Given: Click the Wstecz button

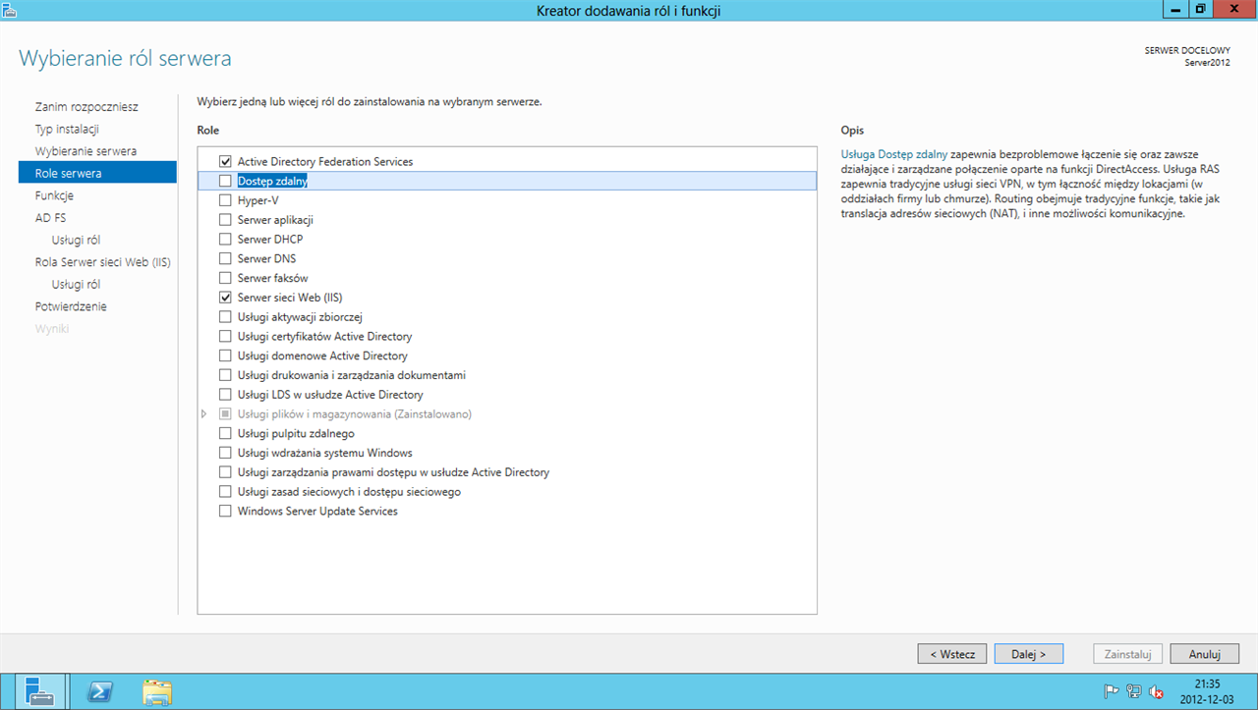Looking at the screenshot, I should (x=952, y=654).
